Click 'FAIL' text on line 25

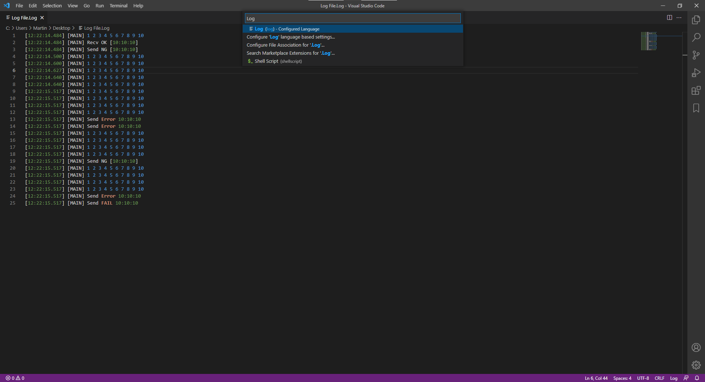point(107,203)
